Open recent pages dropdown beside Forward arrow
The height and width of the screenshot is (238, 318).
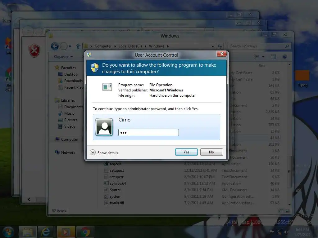70,46
